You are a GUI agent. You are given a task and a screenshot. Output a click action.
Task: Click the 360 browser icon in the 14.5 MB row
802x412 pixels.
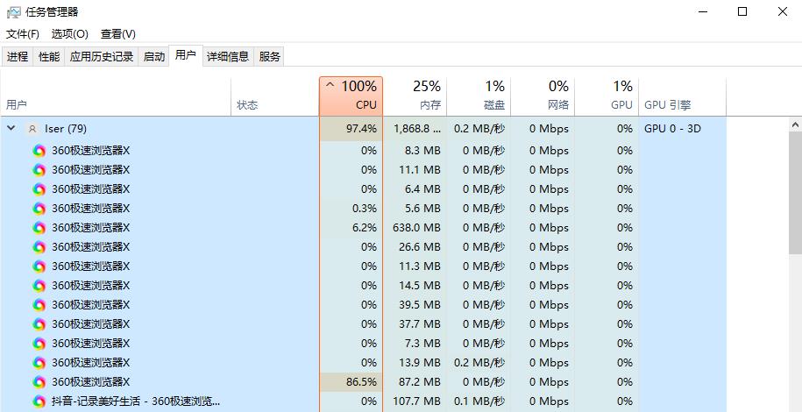[x=39, y=286]
